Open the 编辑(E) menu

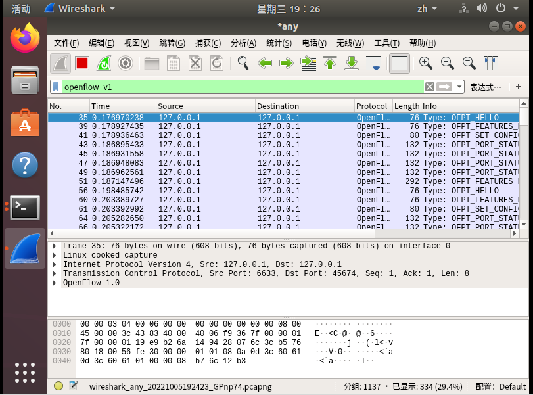click(x=101, y=43)
